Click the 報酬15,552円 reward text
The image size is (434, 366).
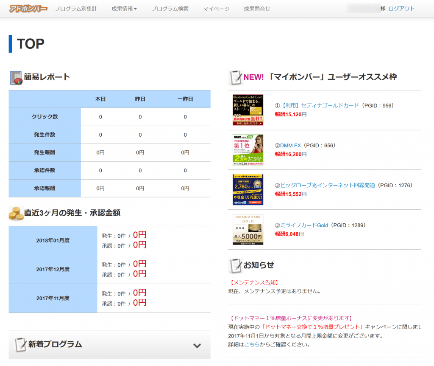(291, 194)
